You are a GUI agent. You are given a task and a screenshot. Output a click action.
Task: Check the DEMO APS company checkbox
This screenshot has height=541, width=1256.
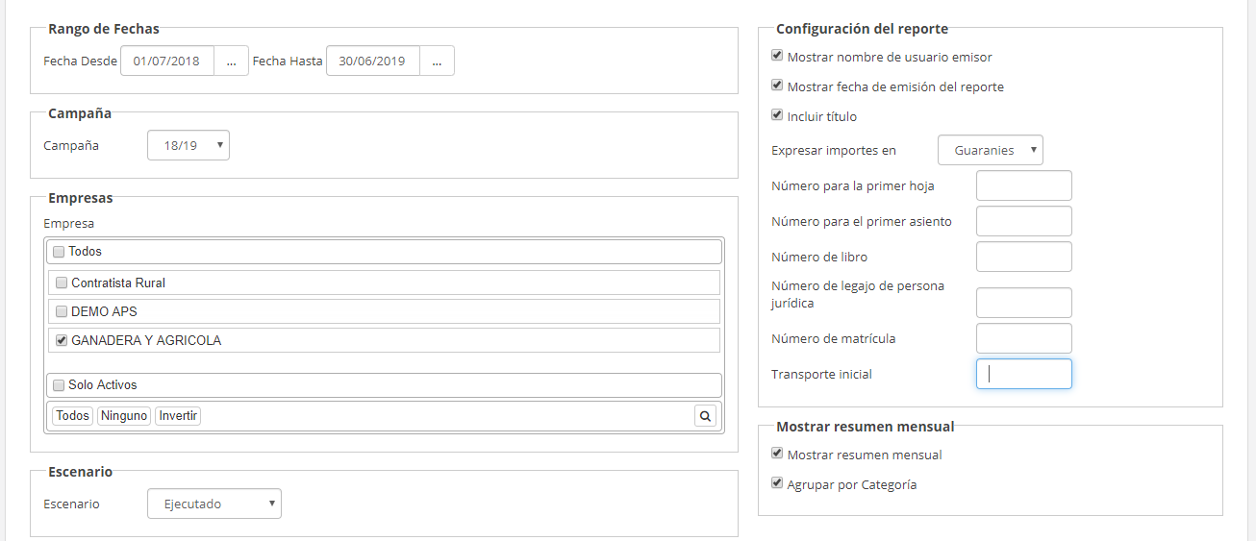pyautogui.click(x=62, y=312)
